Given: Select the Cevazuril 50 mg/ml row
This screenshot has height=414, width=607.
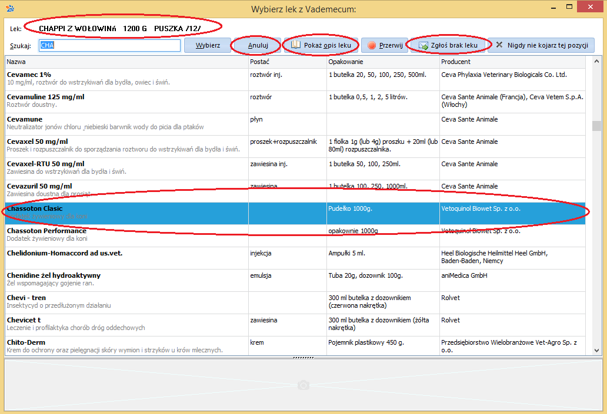Looking at the screenshot, I should tap(295, 191).
